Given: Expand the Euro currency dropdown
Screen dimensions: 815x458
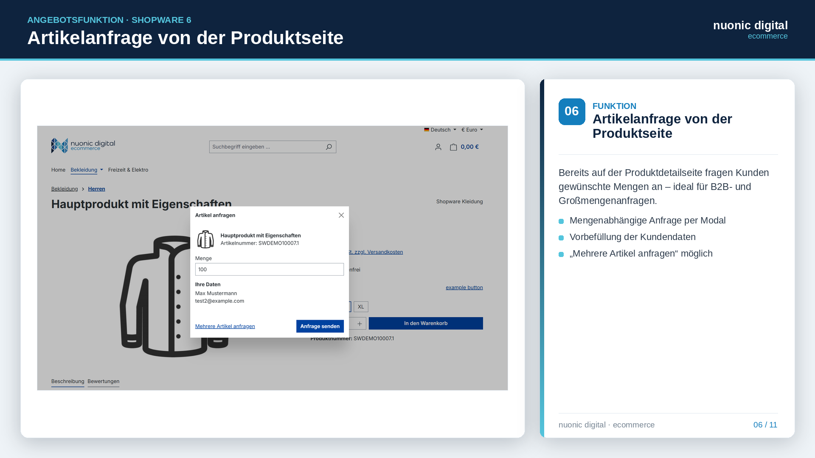Looking at the screenshot, I should [x=472, y=130].
